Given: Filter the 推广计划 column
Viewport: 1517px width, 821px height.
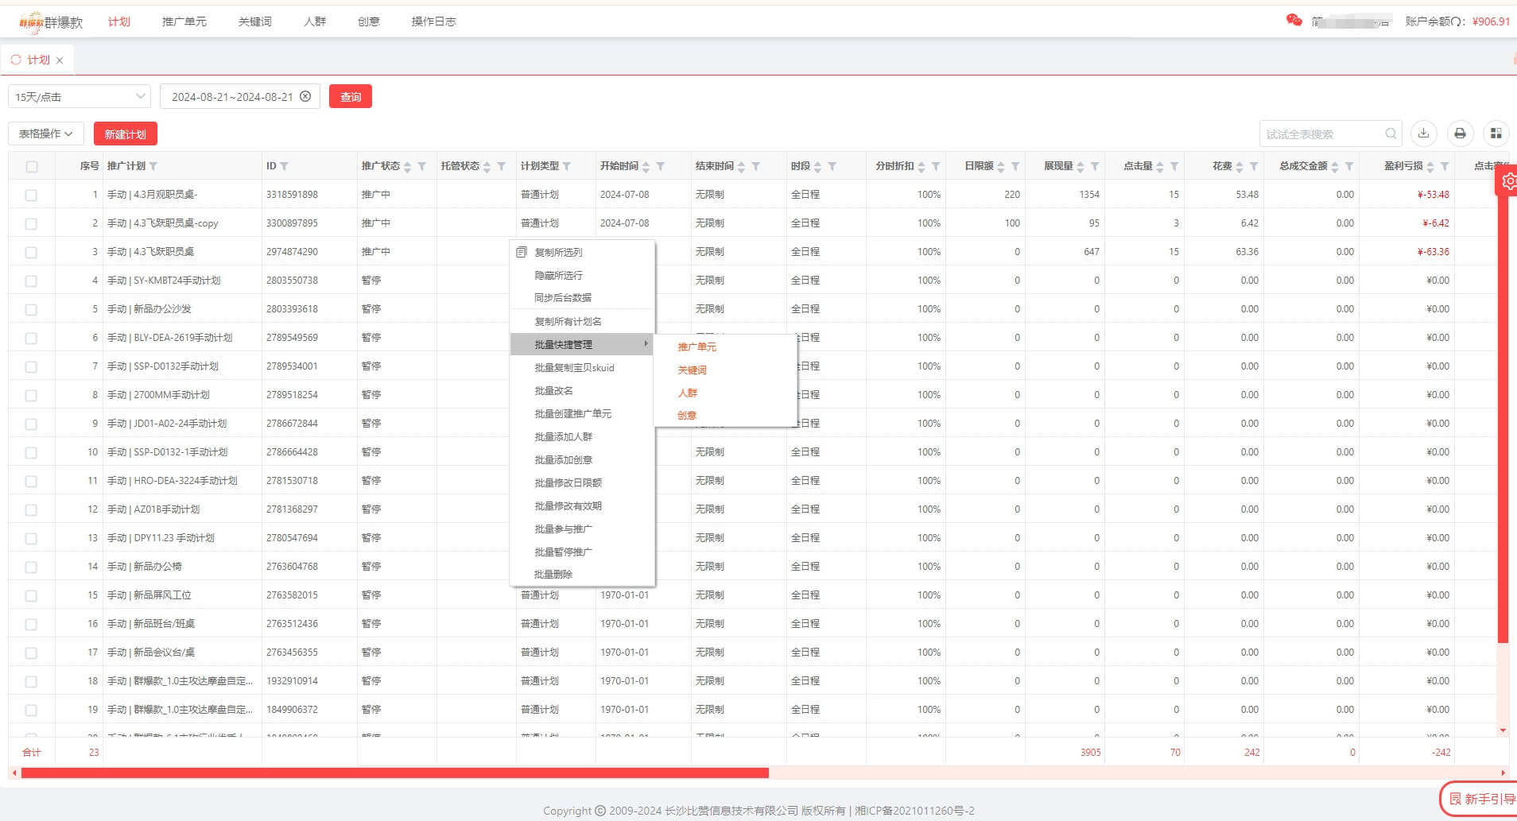Looking at the screenshot, I should point(153,166).
